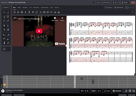Image resolution: width=136 pixels, height=96 pixels.
Task: Click the treble clef icon in toolbar
Action: point(26,12)
